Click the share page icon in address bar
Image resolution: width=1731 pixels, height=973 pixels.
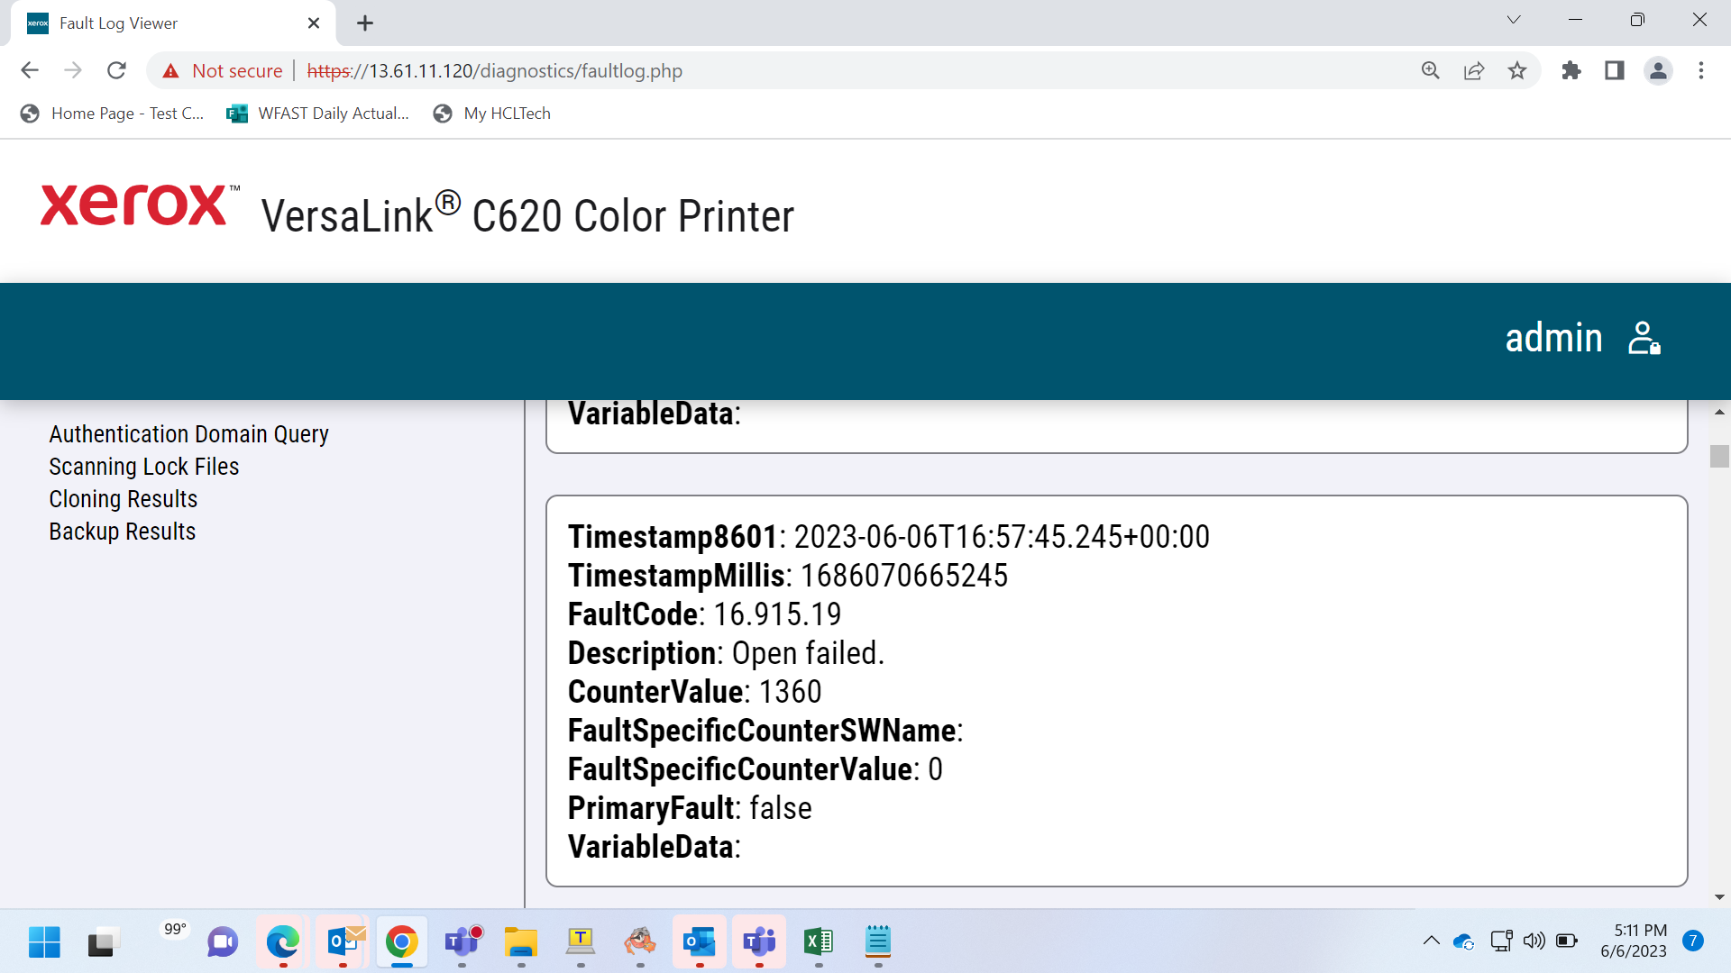1474,70
